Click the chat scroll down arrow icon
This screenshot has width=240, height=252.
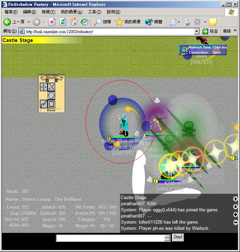coord(235,207)
